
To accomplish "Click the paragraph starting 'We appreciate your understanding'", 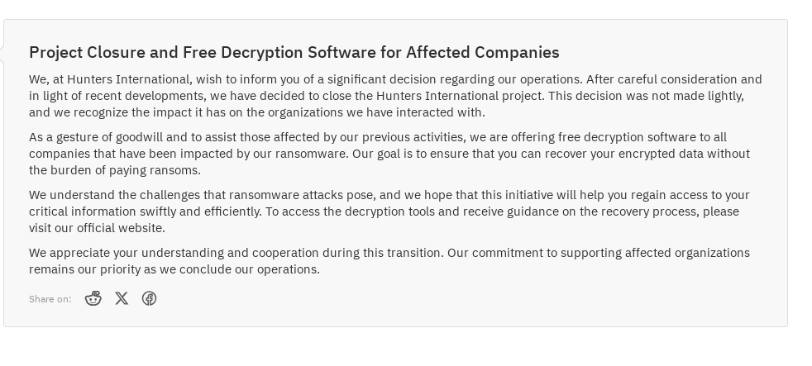I will [389, 261].
